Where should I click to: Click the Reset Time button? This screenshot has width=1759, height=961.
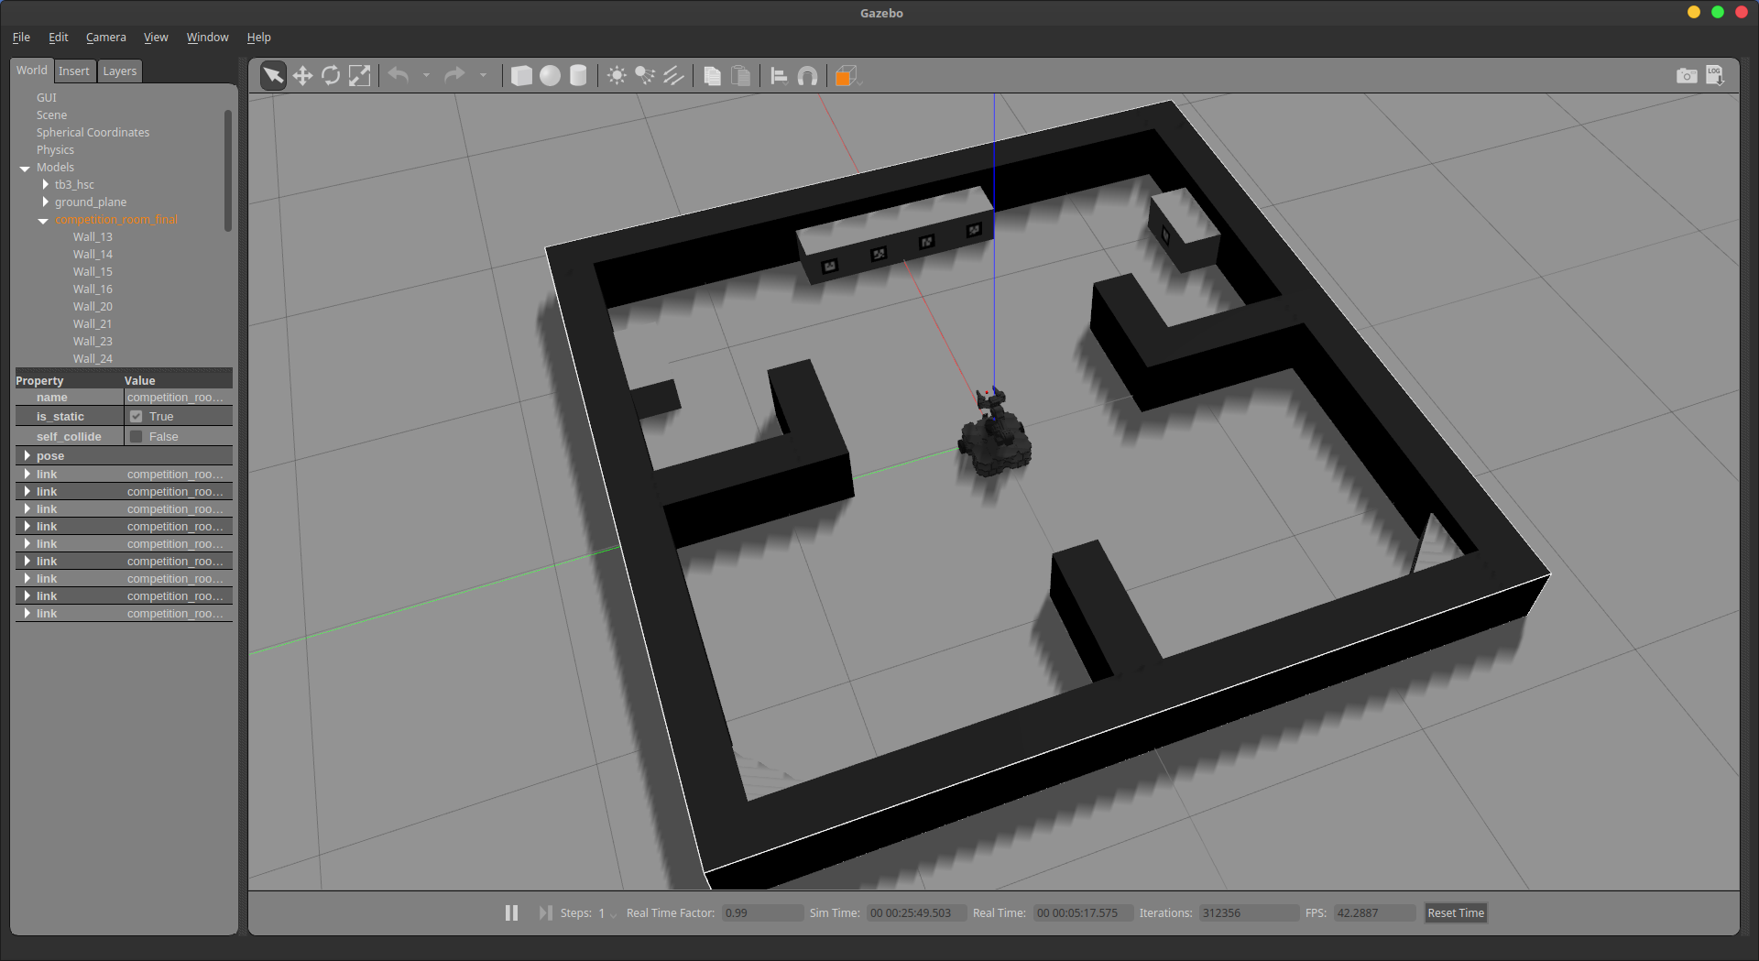click(x=1456, y=913)
